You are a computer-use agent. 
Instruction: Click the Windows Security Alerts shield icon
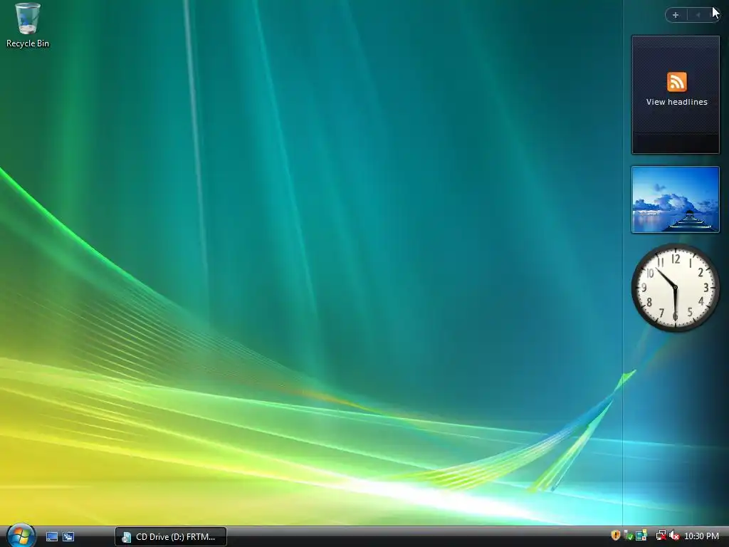616,536
